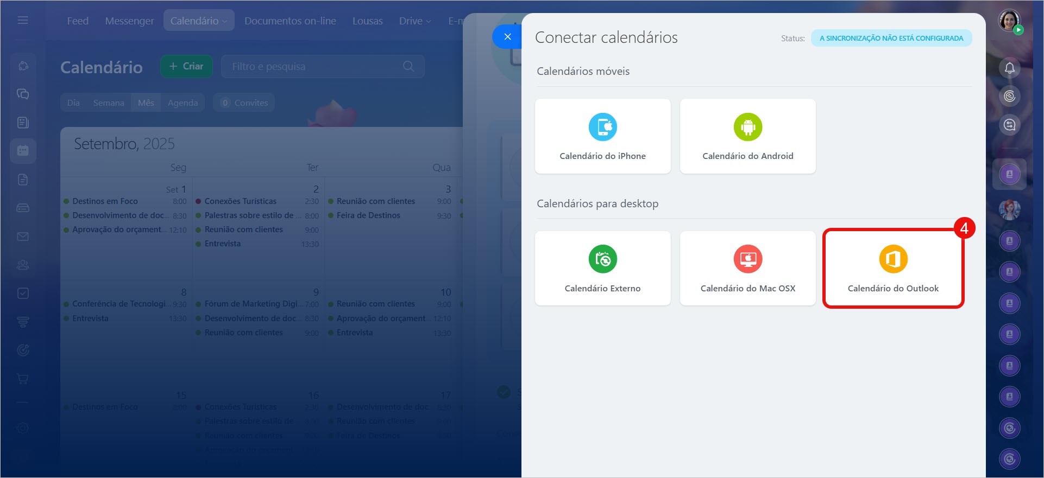Open the chat bubbles icon in left sidebar
Viewport: 1044px width, 478px height.
point(23,94)
